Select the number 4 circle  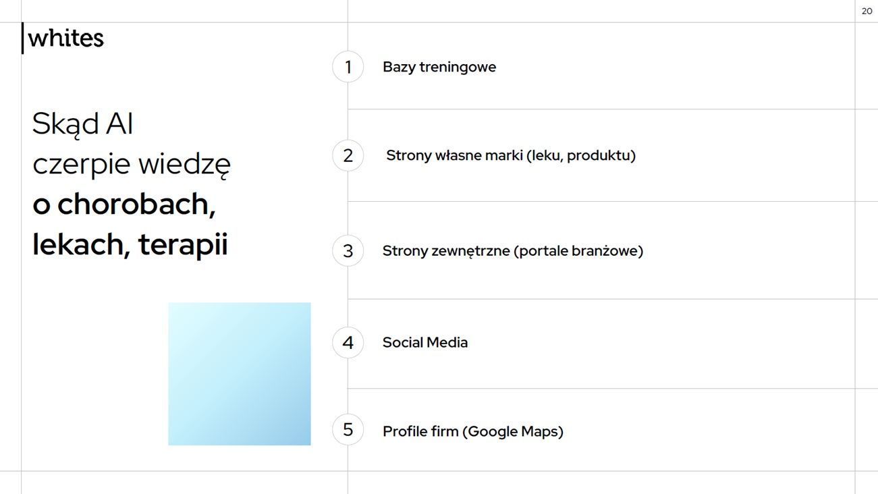click(x=348, y=342)
